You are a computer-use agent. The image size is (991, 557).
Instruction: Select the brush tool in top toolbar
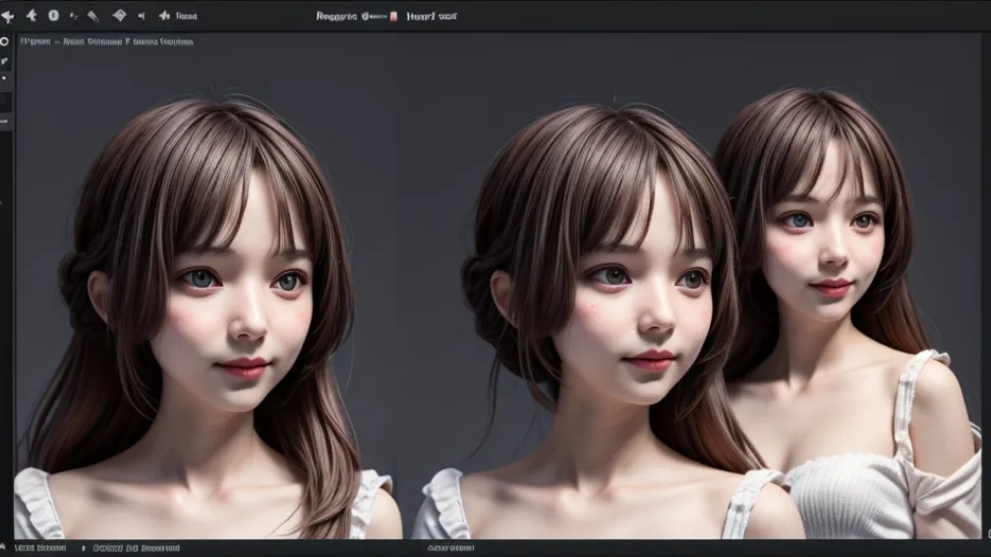click(x=93, y=16)
